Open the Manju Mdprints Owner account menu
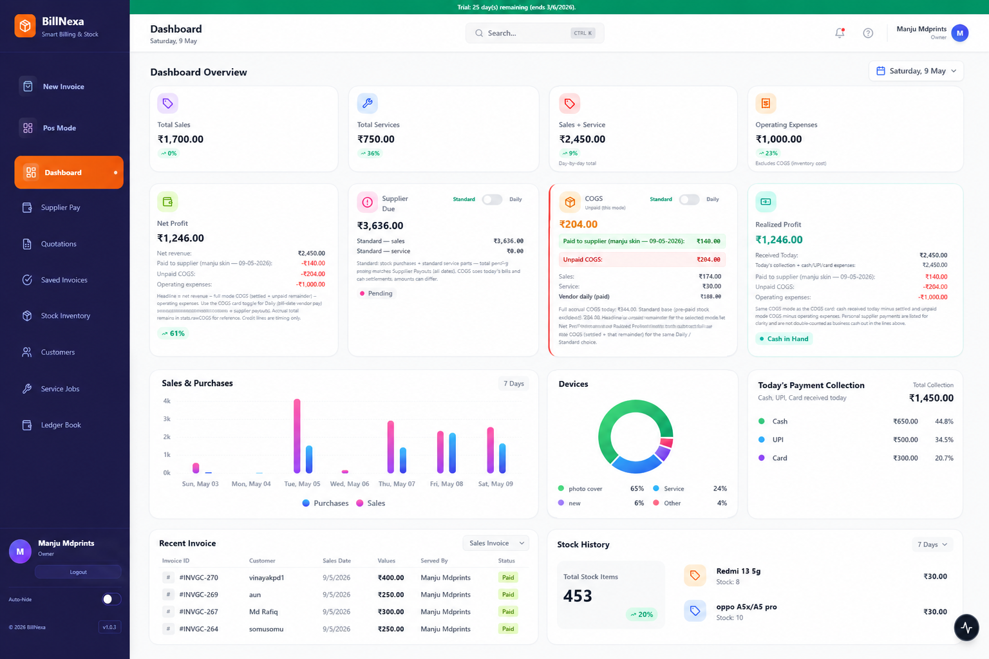The height and width of the screenshot is (659, 989). pos(932,33)
